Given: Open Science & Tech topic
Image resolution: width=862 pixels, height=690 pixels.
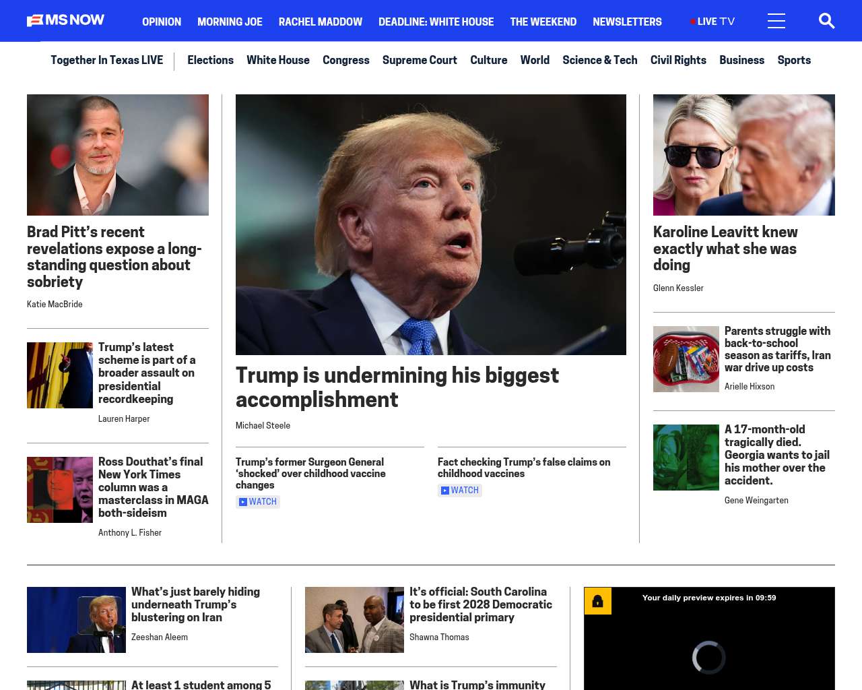Looking at the screenshot, I should pyautogui.click(x=600, y=60).
